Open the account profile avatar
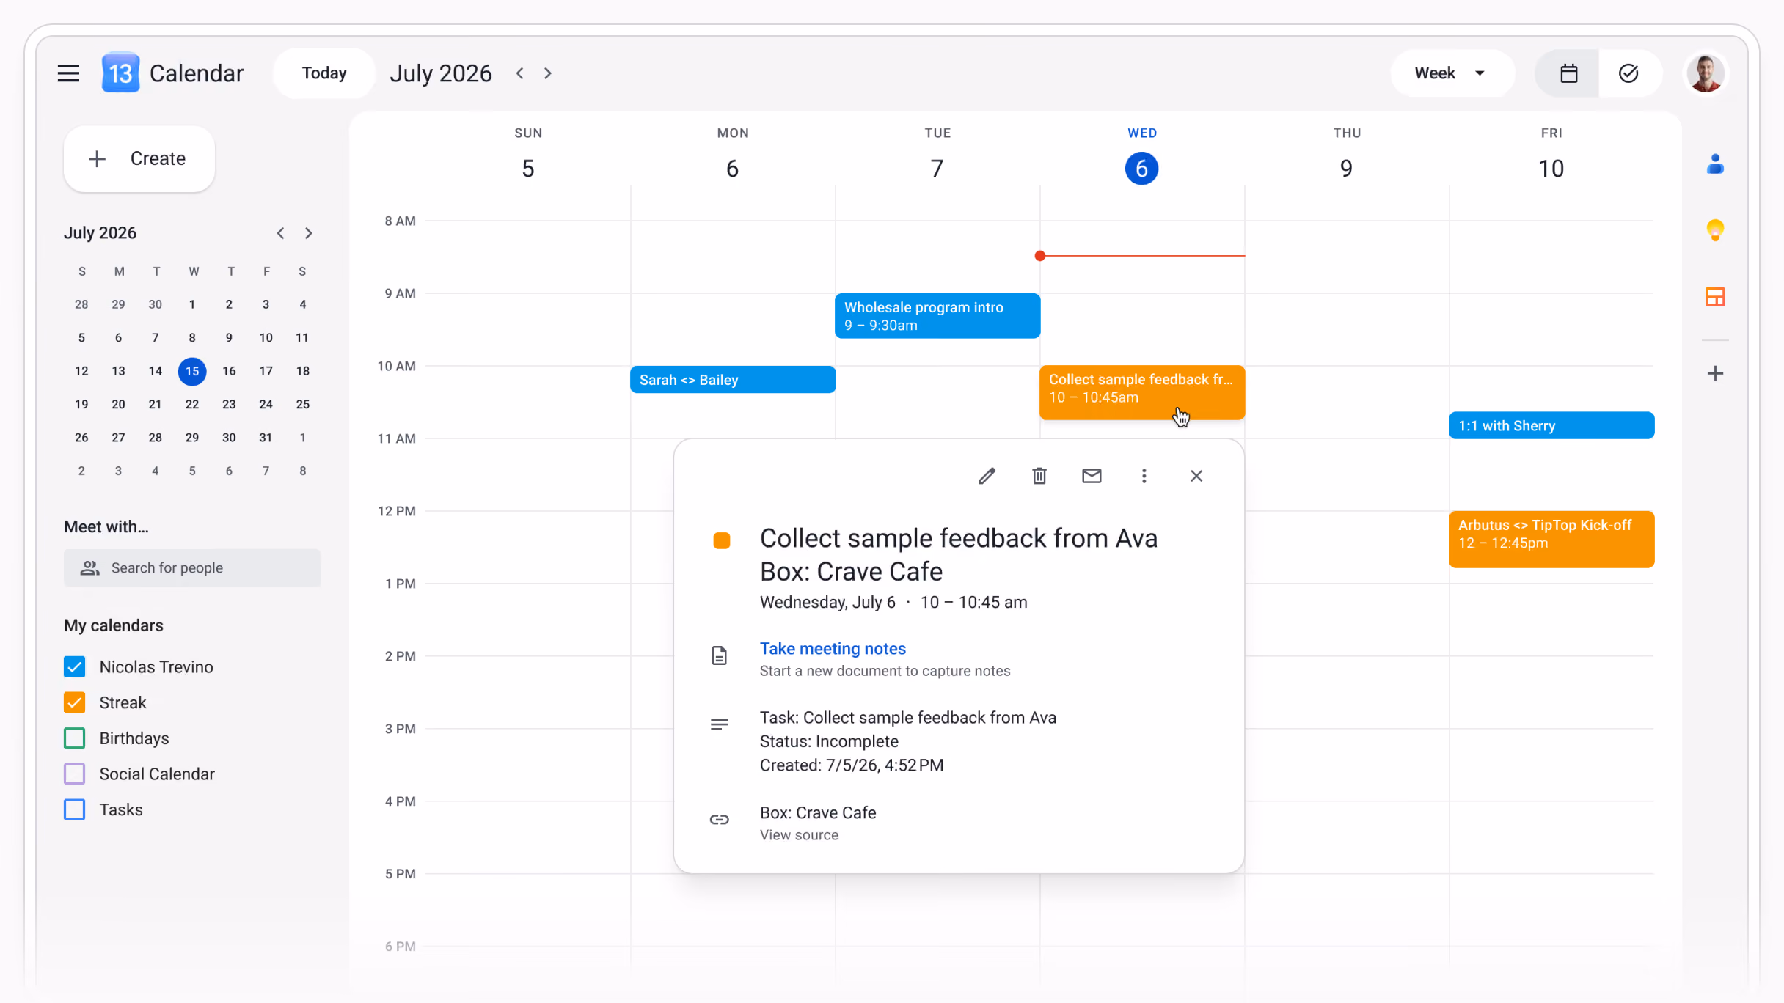1784x1003 pixels. coord(1706,73)
